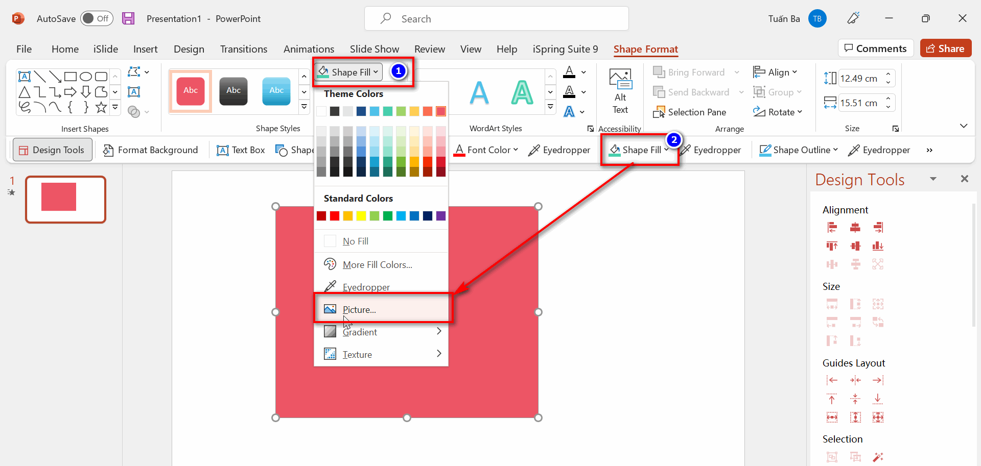Click Align Center icon in Alignment
This screenshot has height=466, width=981.
coord(855,227)
